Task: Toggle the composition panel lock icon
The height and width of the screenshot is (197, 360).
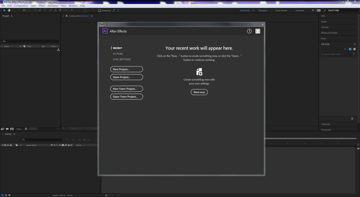Action: coord(67,16)
